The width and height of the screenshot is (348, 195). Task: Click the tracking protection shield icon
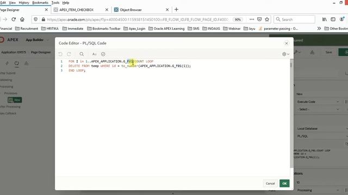35,19
